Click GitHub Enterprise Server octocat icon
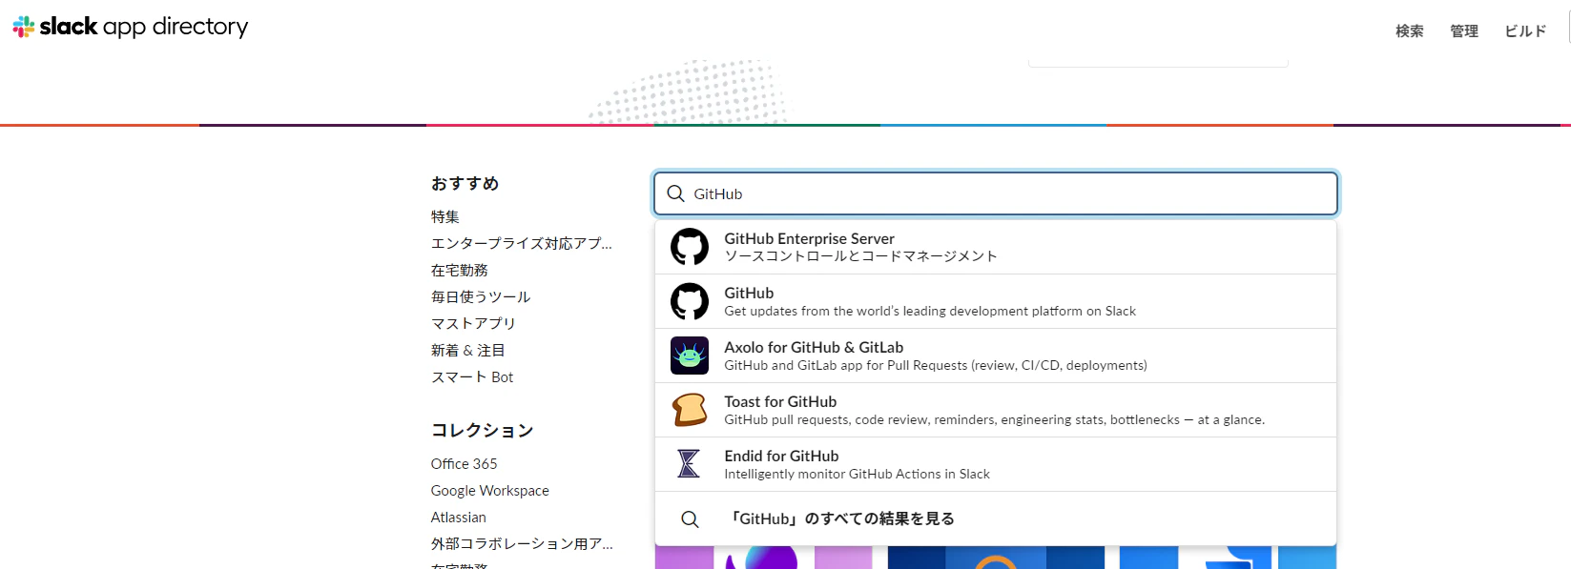Image resolution: width=1571 pixels, height=569 pixels. pyautogui.click(x=690, y=247)
